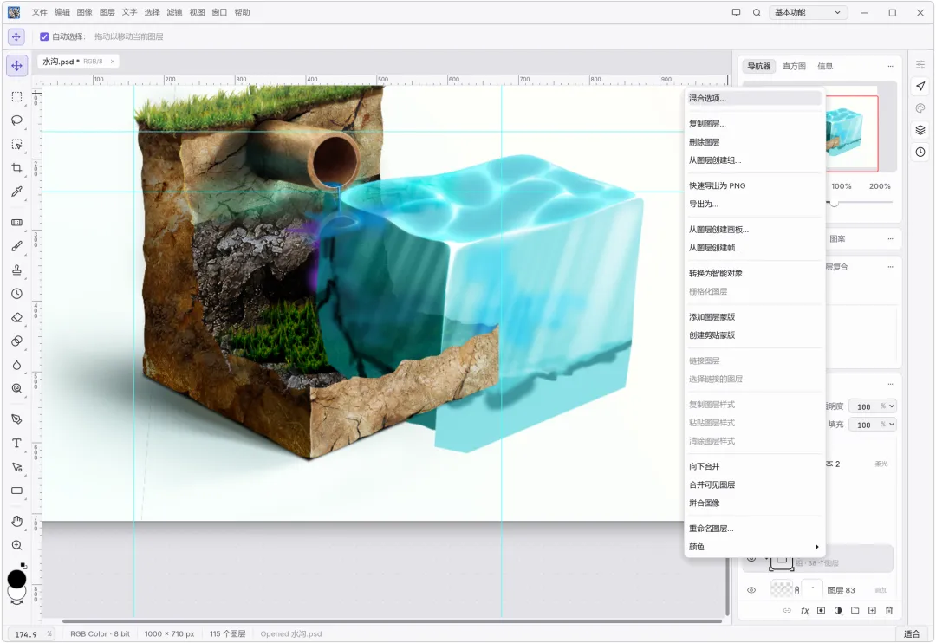936x643 pixels.
Task: Toggle the 自动选择 checkbox
Action: pyautogui.click(x=44, y=36)
